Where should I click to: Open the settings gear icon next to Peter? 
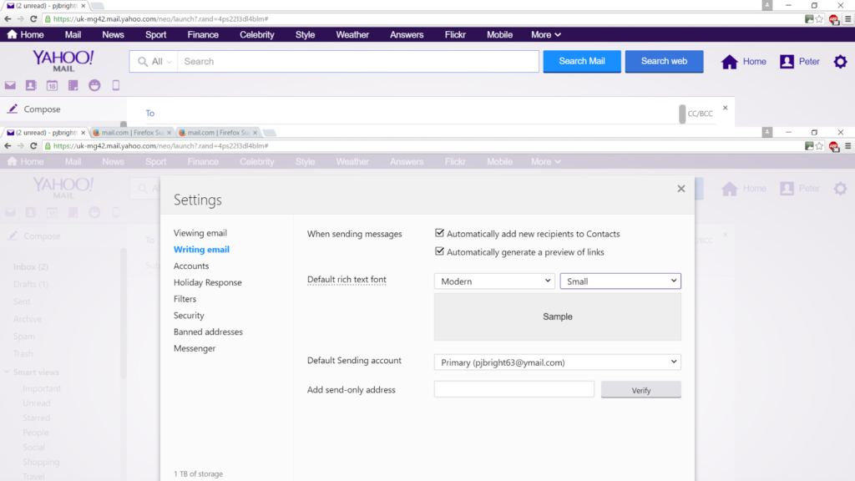840,62
